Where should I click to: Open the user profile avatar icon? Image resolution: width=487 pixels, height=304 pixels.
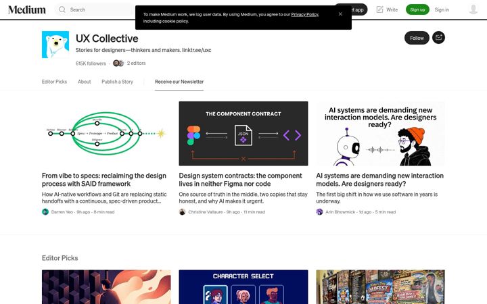click(473, 9)
